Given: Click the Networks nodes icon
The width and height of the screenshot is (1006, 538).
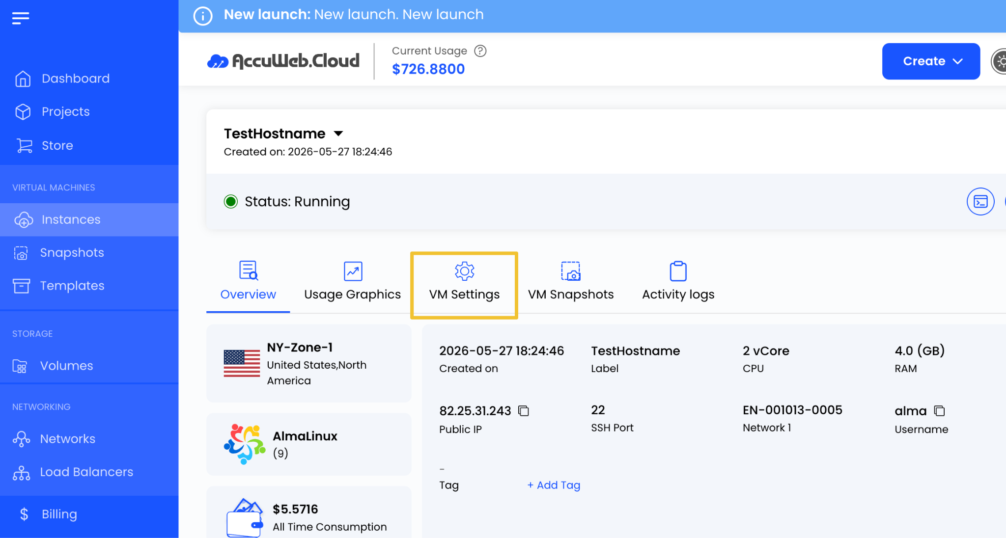Looking at the screenshot, I should pyautogui.click(x=21, y=439).
